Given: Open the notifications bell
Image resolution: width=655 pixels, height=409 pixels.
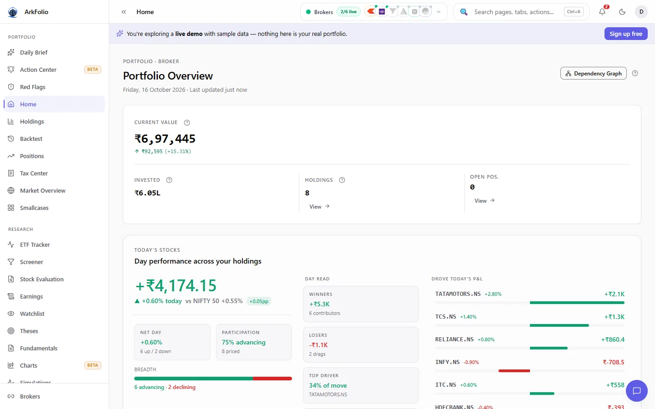Looking at the screenshot, I should point(602,12).
